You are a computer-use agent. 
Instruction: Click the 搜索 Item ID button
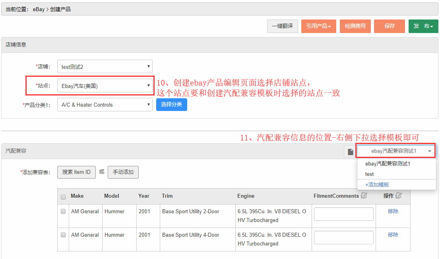point(76,172)
